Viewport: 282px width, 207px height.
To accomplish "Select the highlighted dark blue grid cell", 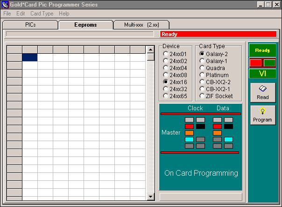I will pyautogui.click(x=30, y=57).
